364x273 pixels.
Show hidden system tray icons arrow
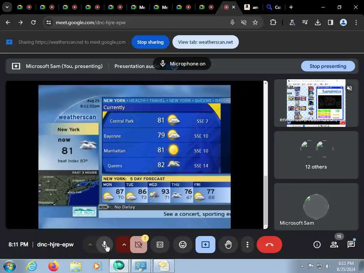point(302,266)
